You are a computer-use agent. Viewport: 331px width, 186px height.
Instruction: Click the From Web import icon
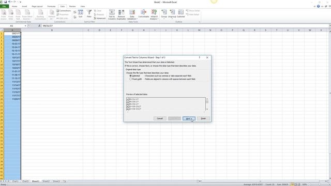(11, 14)
